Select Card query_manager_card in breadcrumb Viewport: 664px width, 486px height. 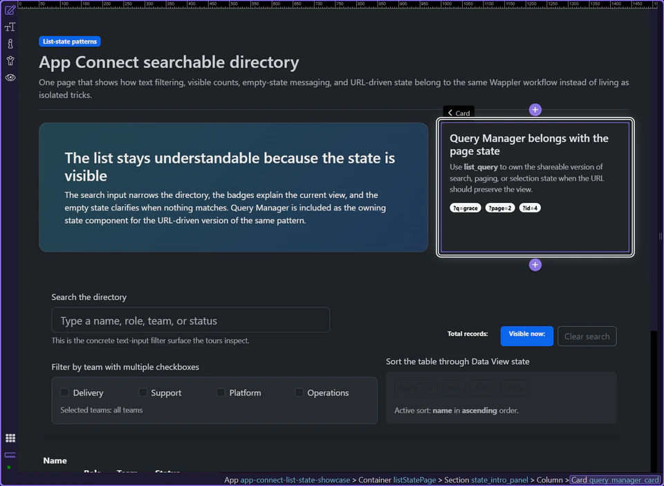point(615,480)
